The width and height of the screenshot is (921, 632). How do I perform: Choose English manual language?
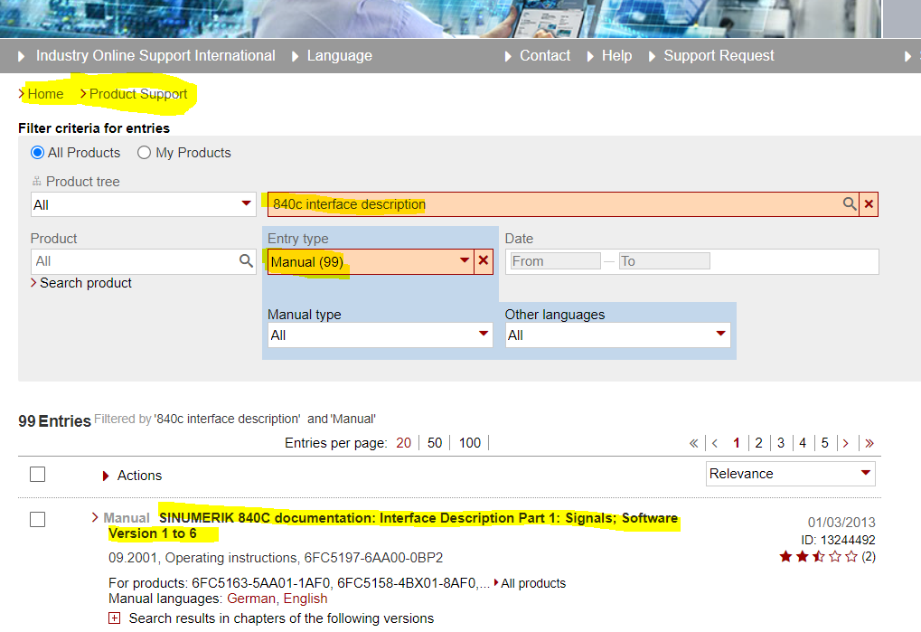coord(305,599)
